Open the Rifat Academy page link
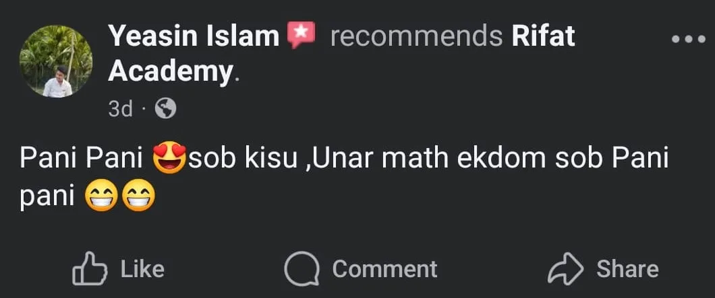 coord(543,36)
